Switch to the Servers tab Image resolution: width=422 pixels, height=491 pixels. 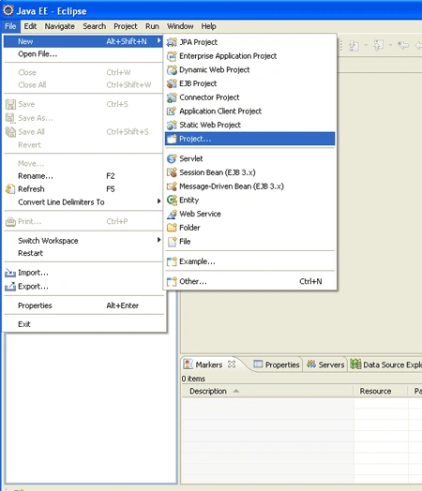pyautogui.click(x=325, y=365)
